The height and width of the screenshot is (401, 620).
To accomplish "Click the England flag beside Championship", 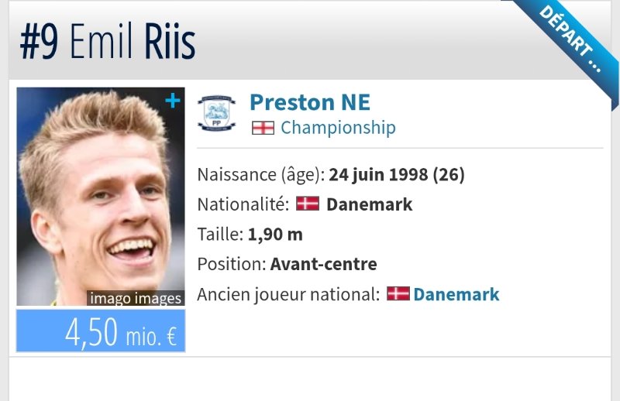I will tap(263, 128).
